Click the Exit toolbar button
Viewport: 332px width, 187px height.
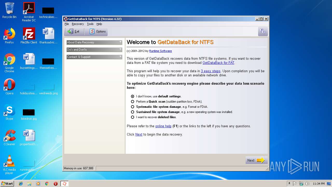(x=74, y=31)
